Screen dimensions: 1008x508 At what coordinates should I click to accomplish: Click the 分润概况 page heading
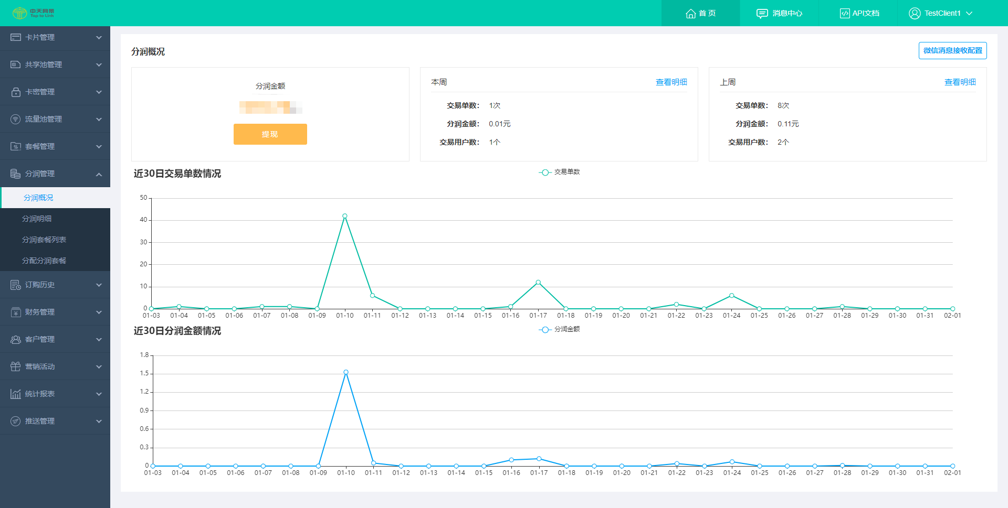point(148,51)
